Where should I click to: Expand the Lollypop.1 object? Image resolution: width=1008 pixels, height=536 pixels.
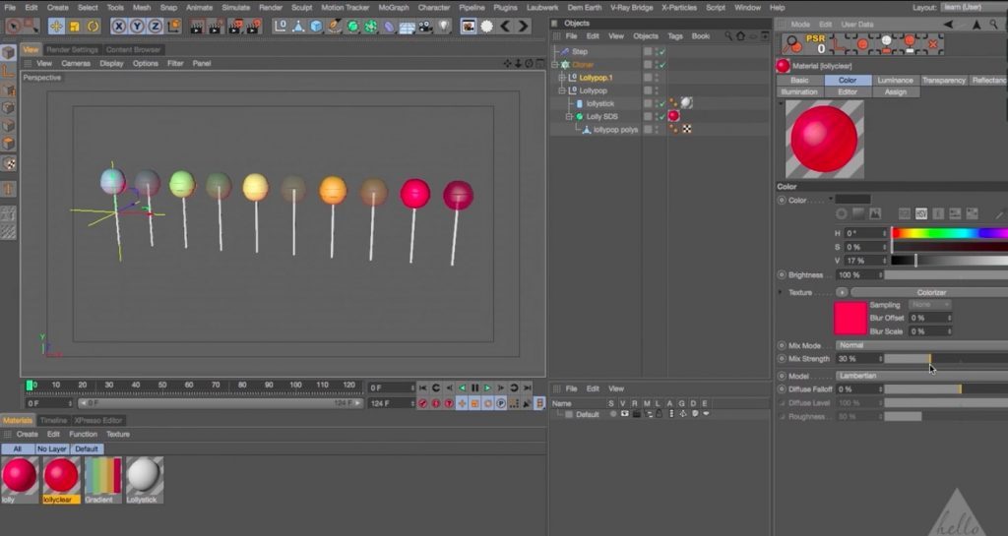562,78
